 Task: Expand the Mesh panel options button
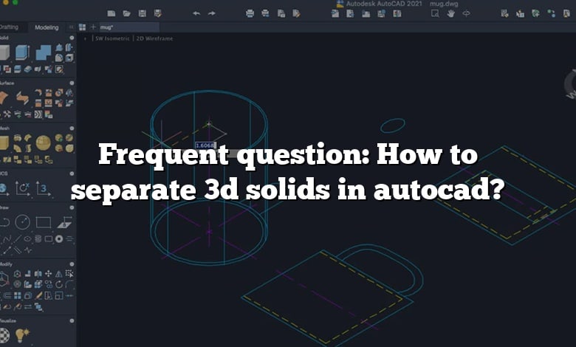tap(72, 128)
